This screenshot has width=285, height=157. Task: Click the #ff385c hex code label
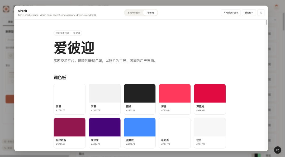click(x=165, y=110)
